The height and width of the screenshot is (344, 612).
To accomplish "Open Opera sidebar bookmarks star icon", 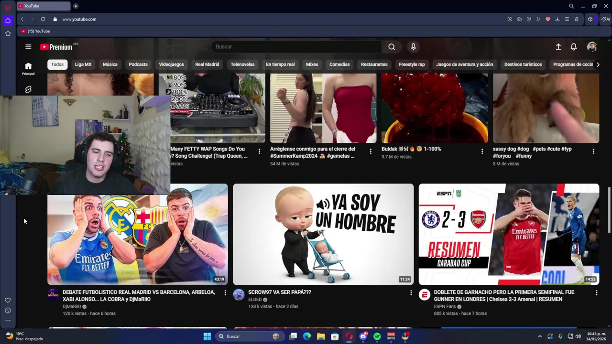I will point(8,33).
